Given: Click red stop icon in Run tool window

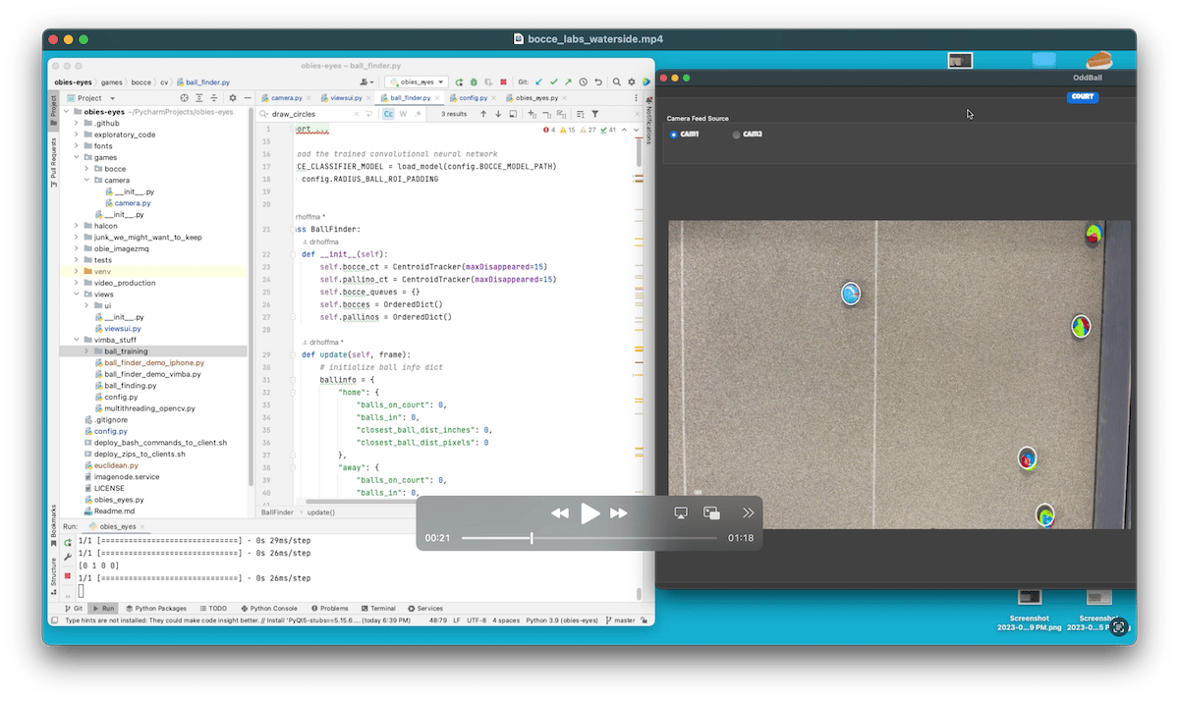Looking at the screenshot, I should [67, 575].
